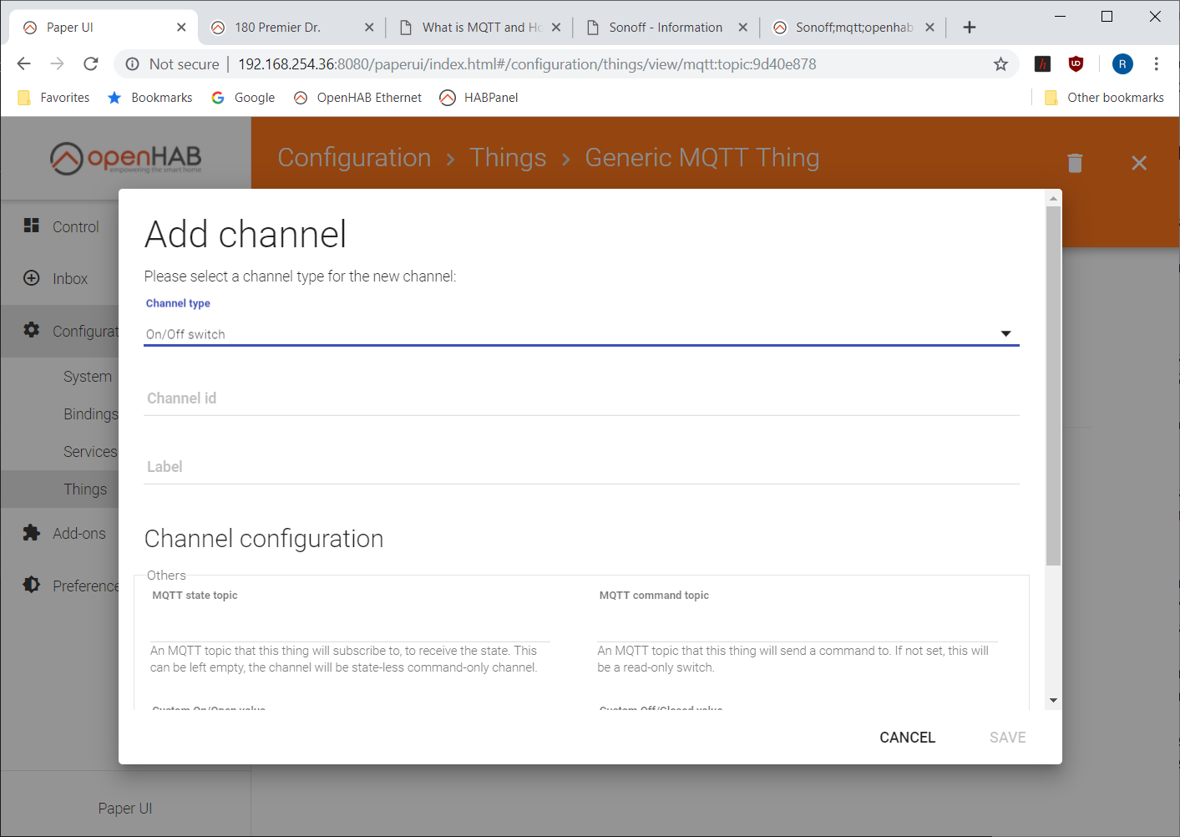1180x837 pixels.
Task: Open a new browser tab
Action: point(970,28)
